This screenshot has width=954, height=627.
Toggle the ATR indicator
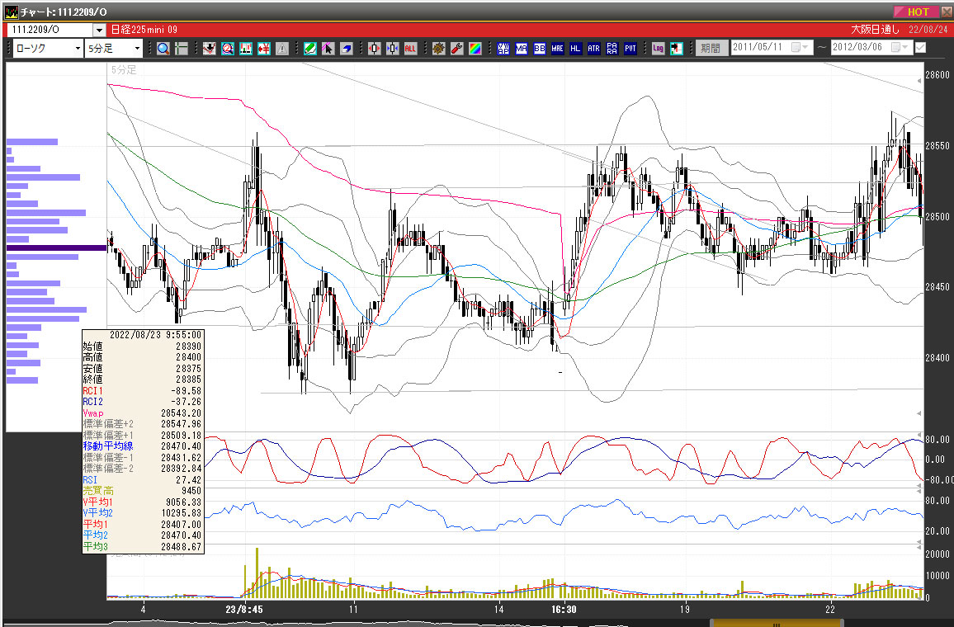click(x=594, y=49)
